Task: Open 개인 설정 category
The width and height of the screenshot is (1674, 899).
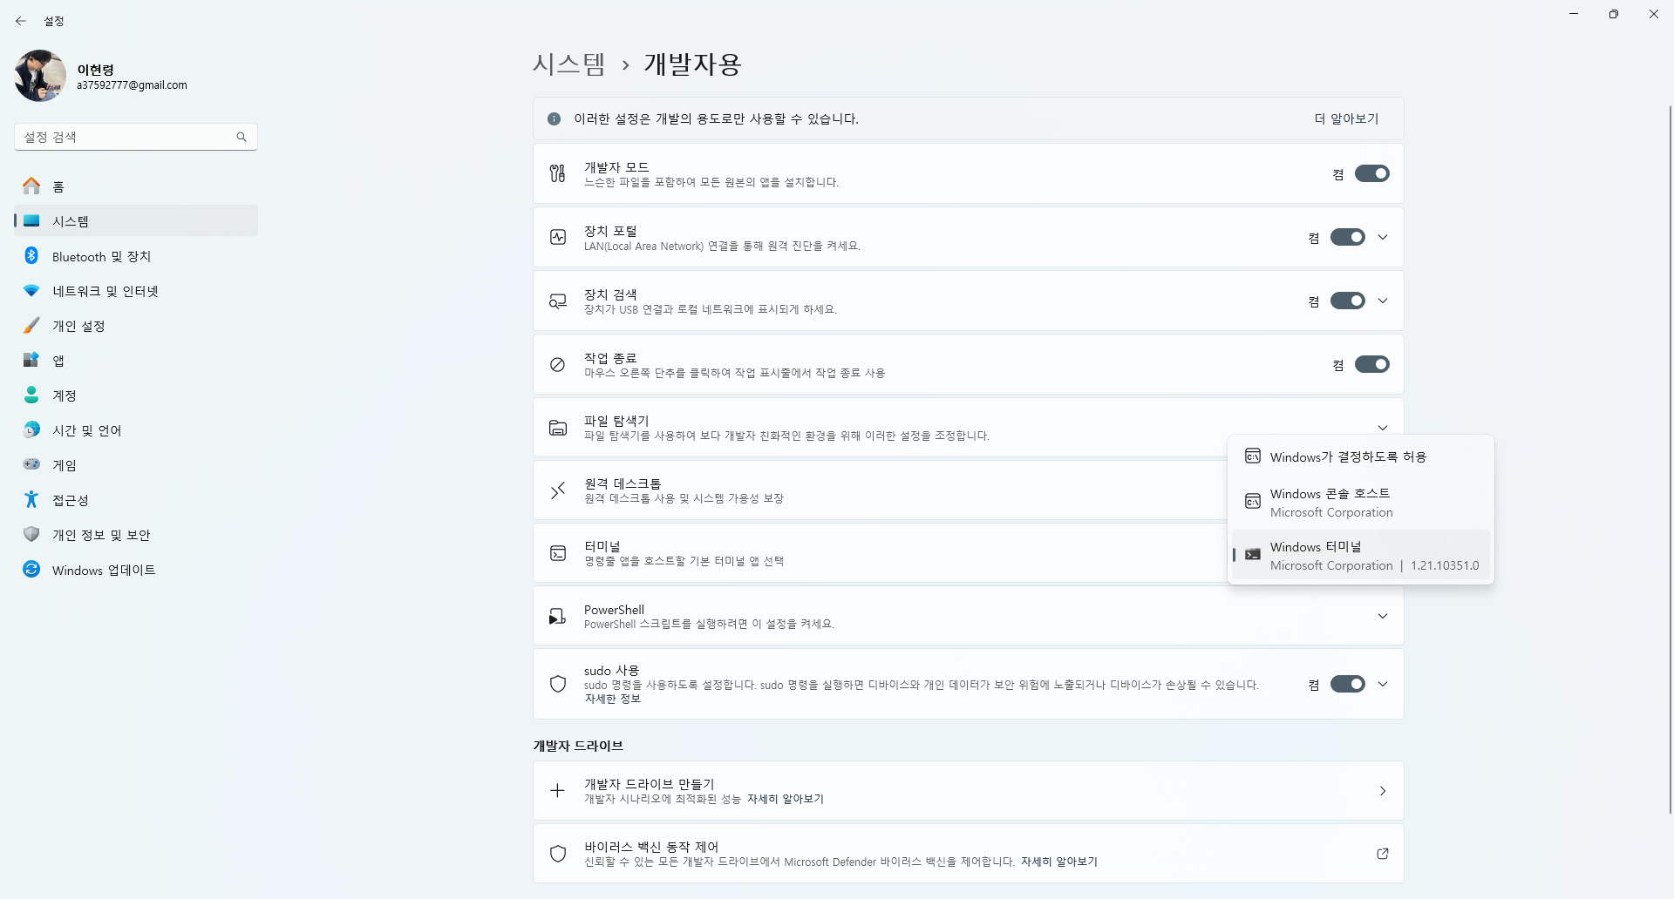Action: click(136, 326)
